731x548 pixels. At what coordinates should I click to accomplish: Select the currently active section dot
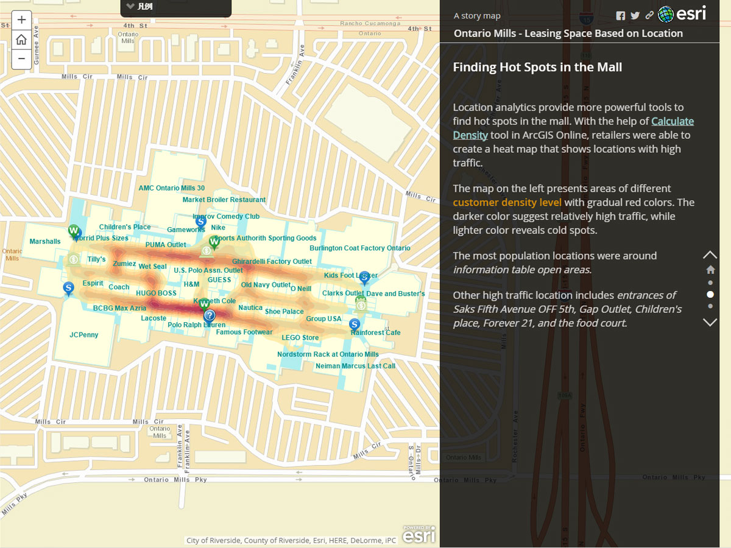click(710, 294)
